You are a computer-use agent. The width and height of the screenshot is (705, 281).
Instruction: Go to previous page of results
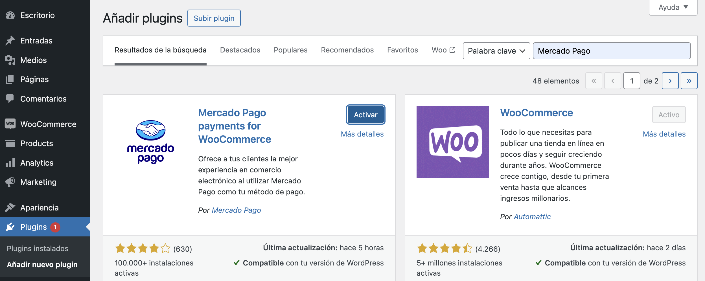pos(613,81)
